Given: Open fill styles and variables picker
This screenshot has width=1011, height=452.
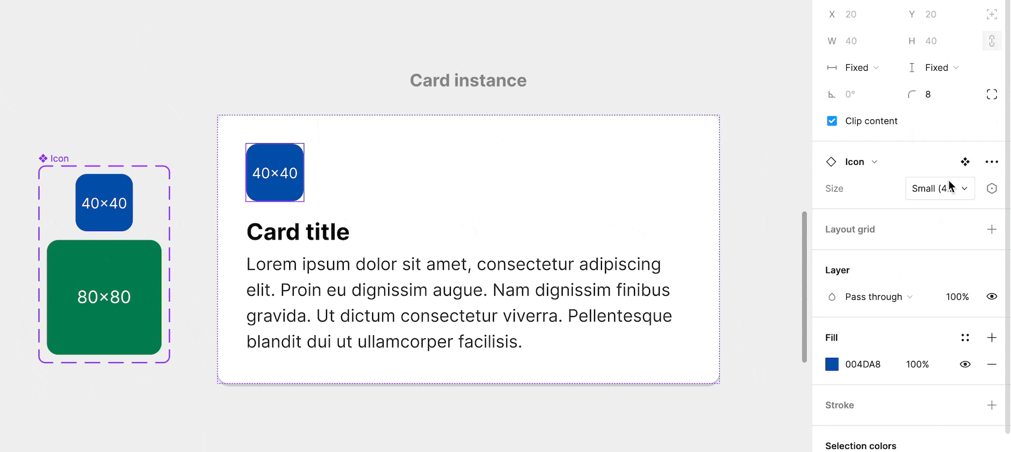Looking at the screenshot, I should coord(966,338).
